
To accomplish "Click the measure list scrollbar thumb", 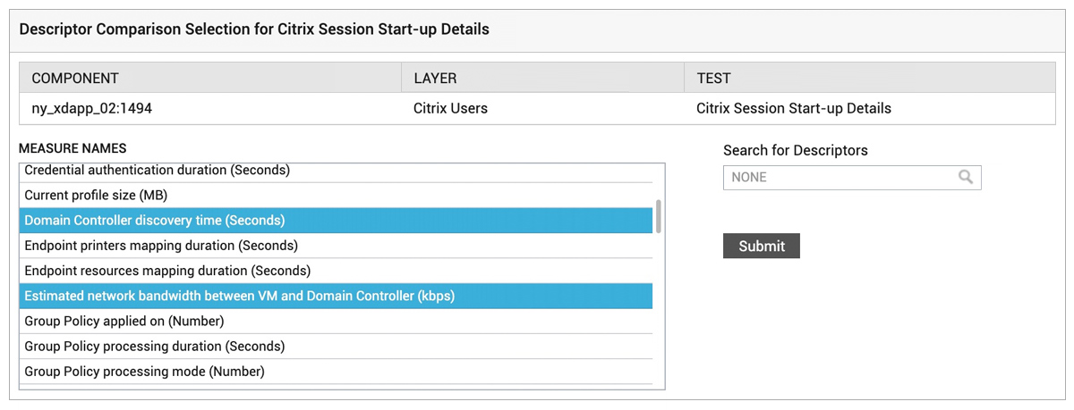I will (660, 215).
